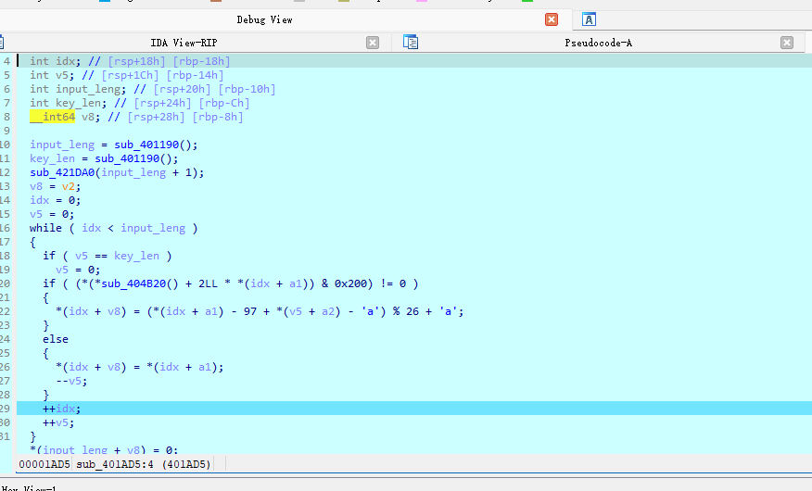
Task: Switch to the Pseudocode-A tab
Action: tap(598, 43)
